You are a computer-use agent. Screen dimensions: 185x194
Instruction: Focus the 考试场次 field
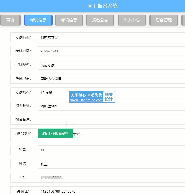tap(111, 93)
